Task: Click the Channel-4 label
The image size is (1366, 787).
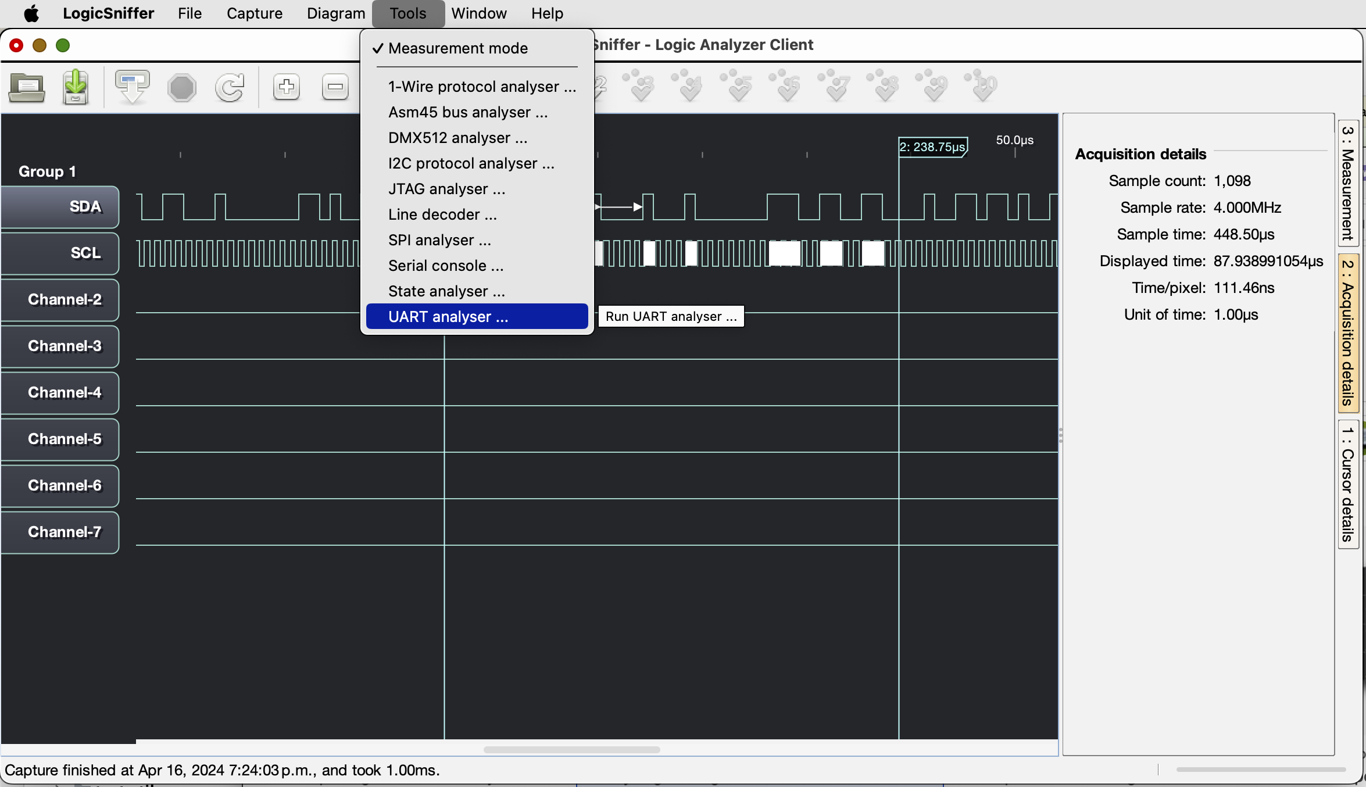Action: click(60, 393)
